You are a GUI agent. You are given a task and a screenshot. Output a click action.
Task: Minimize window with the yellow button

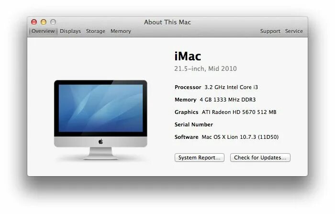point(44,22)
